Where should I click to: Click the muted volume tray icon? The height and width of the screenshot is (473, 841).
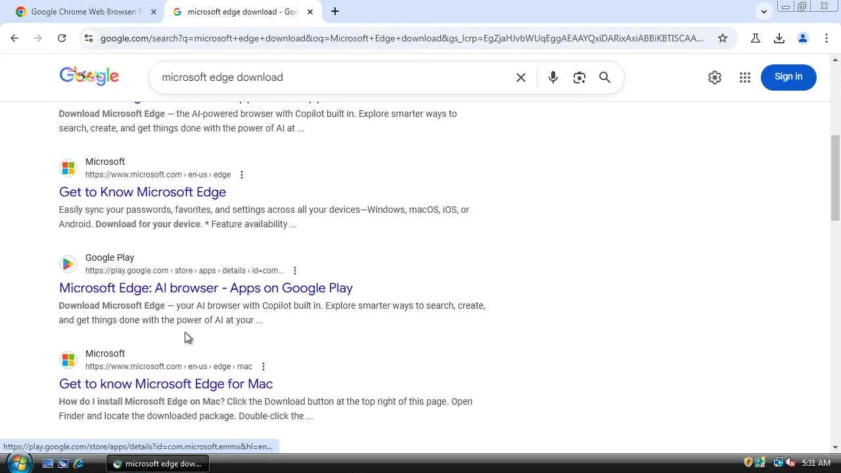coord(790,463)
